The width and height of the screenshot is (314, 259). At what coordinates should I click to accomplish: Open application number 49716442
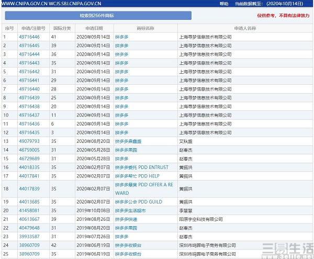coord(29,72)
